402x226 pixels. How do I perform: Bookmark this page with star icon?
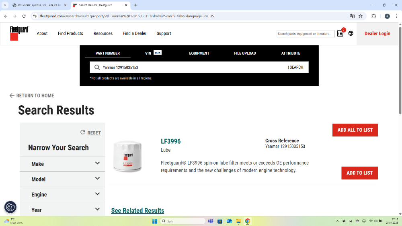[361, 16]
